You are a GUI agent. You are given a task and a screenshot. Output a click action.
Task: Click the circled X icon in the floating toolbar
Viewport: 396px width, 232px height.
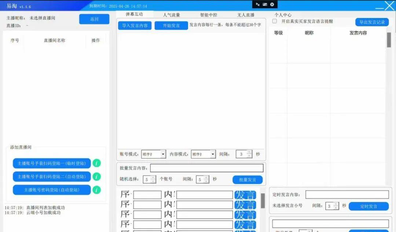pyautogui.click(x=272, y=4)
